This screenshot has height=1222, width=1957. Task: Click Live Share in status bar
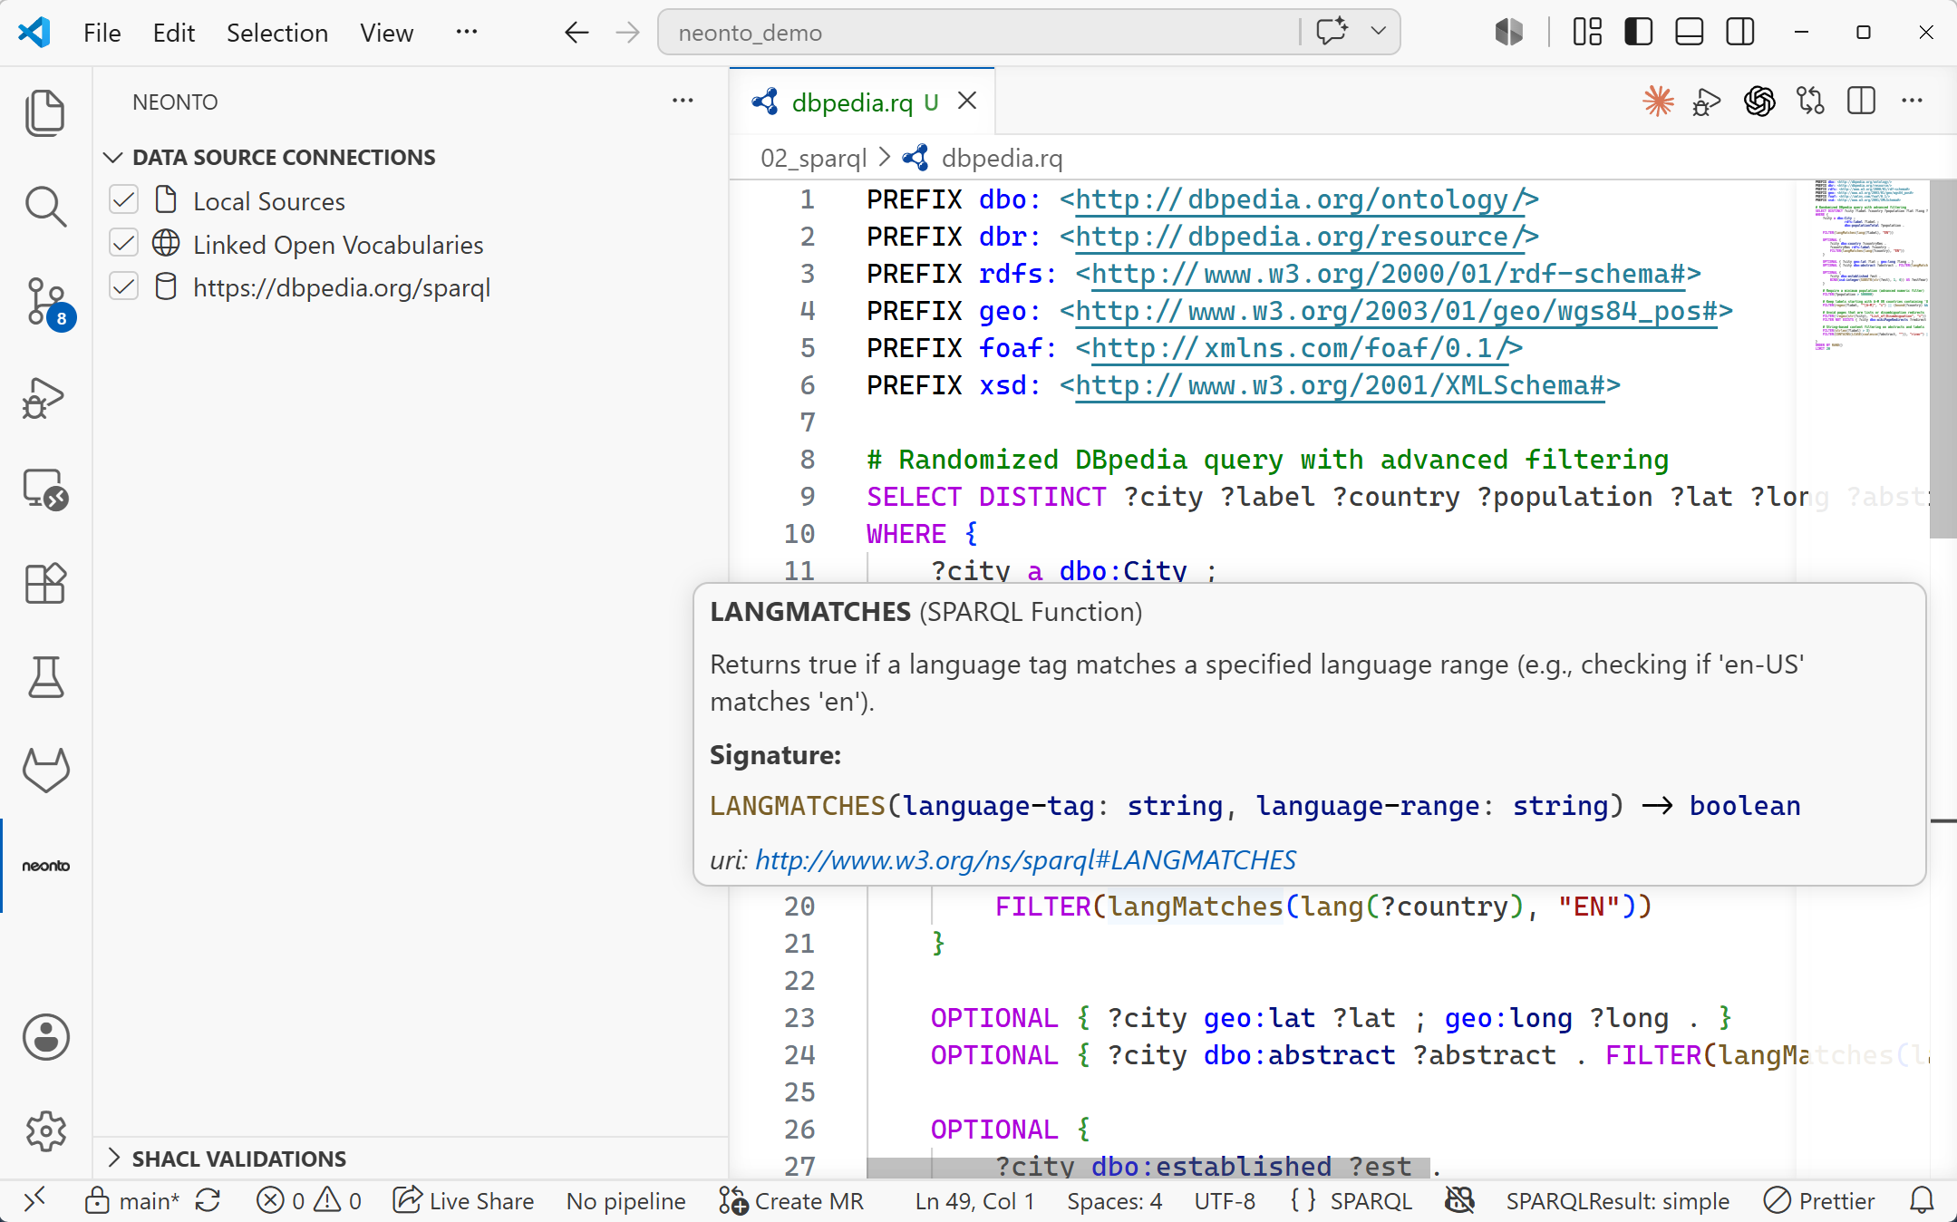[x=463, y=1201]
